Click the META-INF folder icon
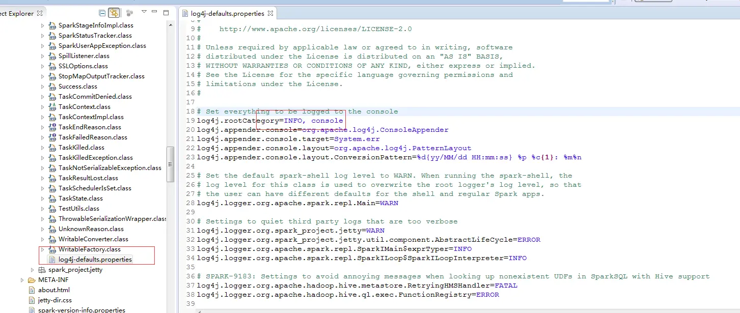This screenshot has height=313, width=740. (x=32, y=280)
